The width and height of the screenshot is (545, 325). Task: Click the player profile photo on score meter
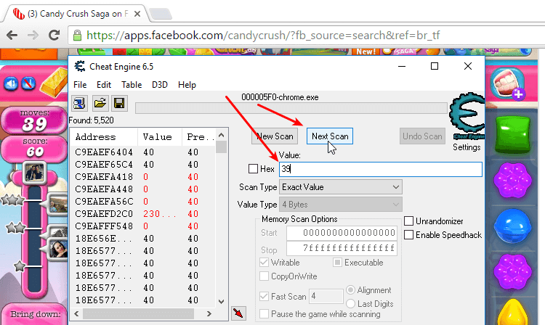tap(35, 173)
